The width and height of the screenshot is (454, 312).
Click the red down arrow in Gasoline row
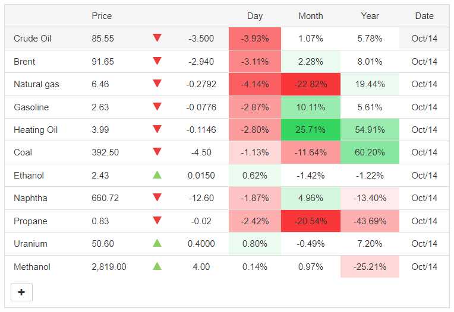[157, 106]
